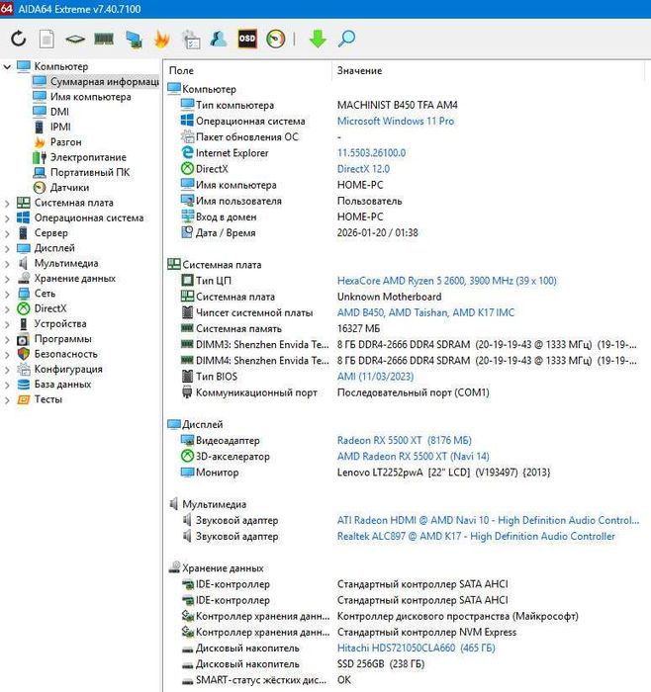Image resolution: width=651 pixels, height=692 pixels.
Task: Open the 11.5503.26100.0 Internet Explorer link
Action: [x=371, y=152]
